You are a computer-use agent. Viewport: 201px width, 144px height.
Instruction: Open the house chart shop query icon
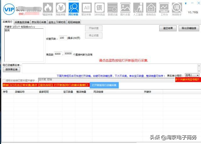pyautogui.click(x=151, y=9)
